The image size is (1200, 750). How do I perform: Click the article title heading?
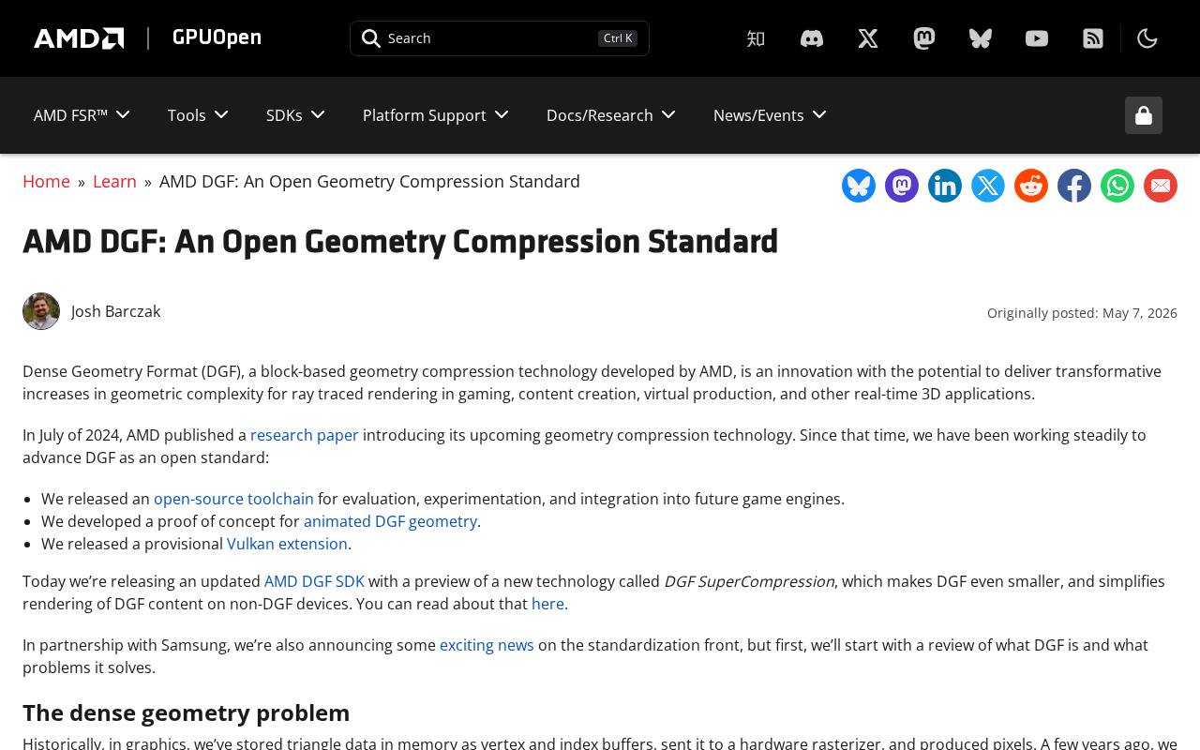pyautogui.click(x=400, y=241)
